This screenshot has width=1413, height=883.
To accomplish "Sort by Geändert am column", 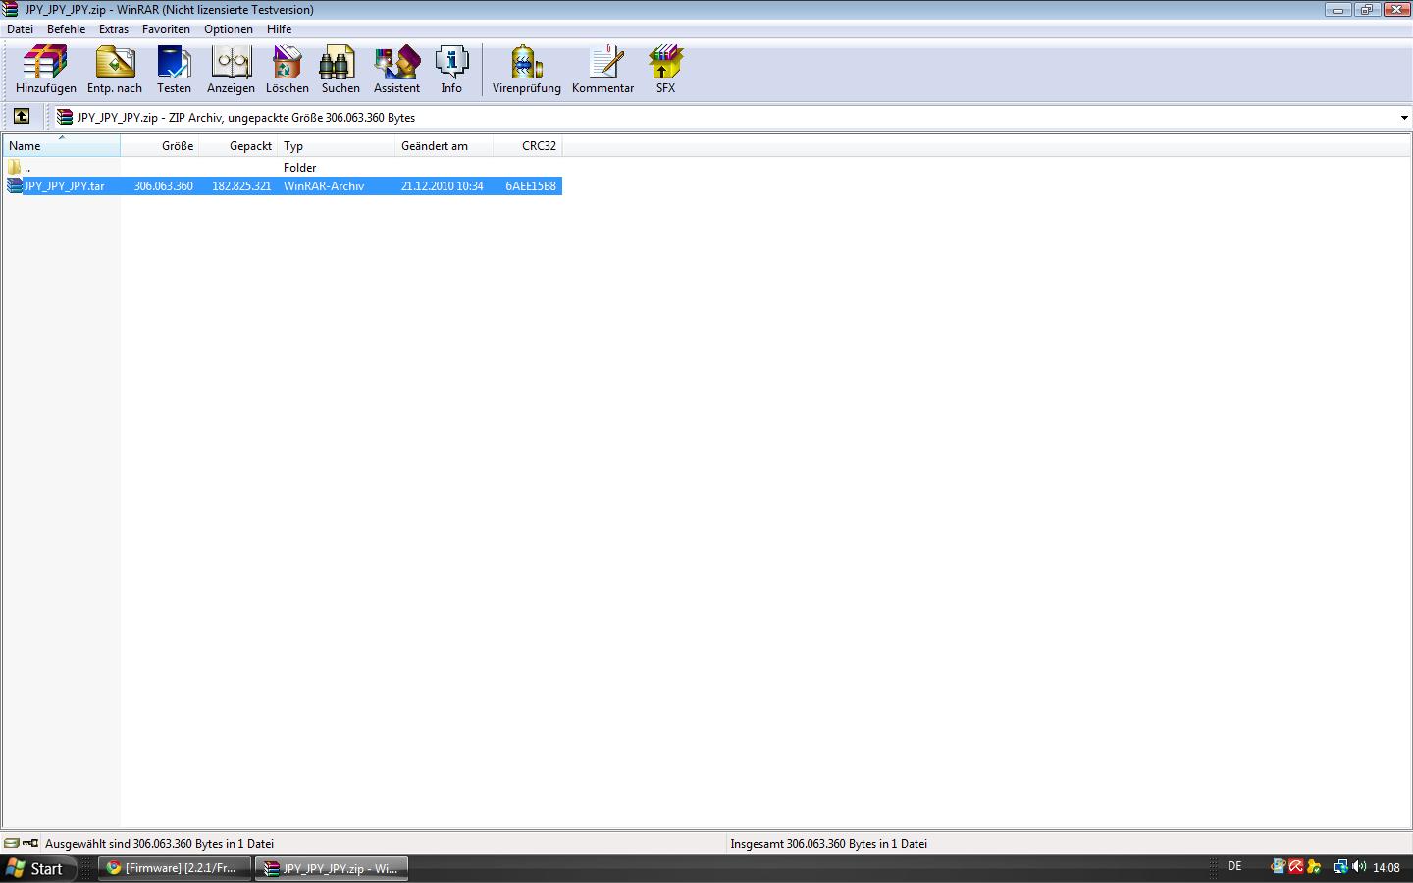I will tap(434, 146).
